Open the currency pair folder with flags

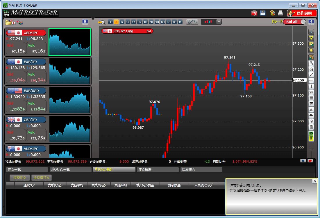tap(14, 22)
